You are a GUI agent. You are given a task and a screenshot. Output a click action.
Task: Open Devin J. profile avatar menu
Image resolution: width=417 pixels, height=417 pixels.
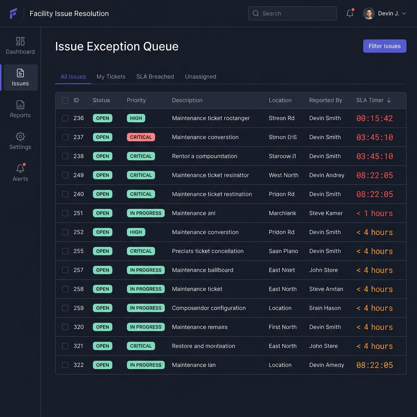tap(369, 13)
